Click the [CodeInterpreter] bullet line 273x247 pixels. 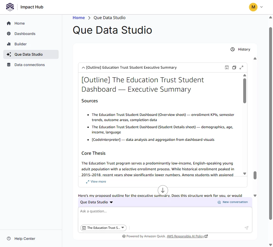[153, 140]
